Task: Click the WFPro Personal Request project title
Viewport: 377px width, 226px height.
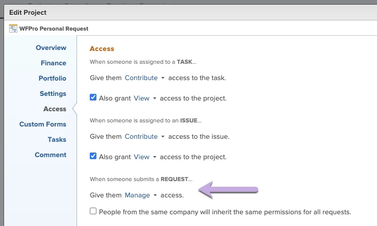Action: 54,29
